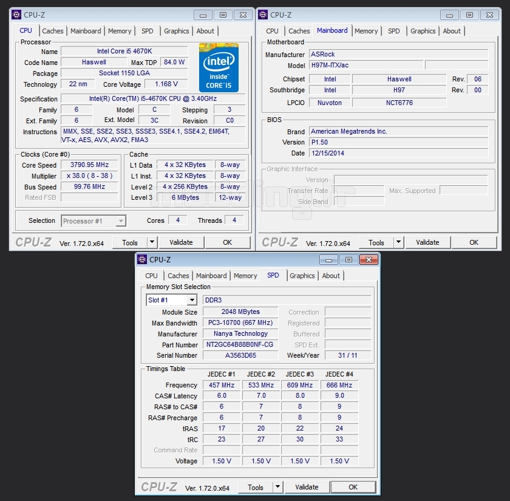Go to Memory tab in SPD window
510x501 pixels.
pos(245,276)
